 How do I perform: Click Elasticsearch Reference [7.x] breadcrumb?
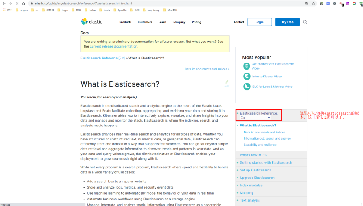tap(103, 58)
